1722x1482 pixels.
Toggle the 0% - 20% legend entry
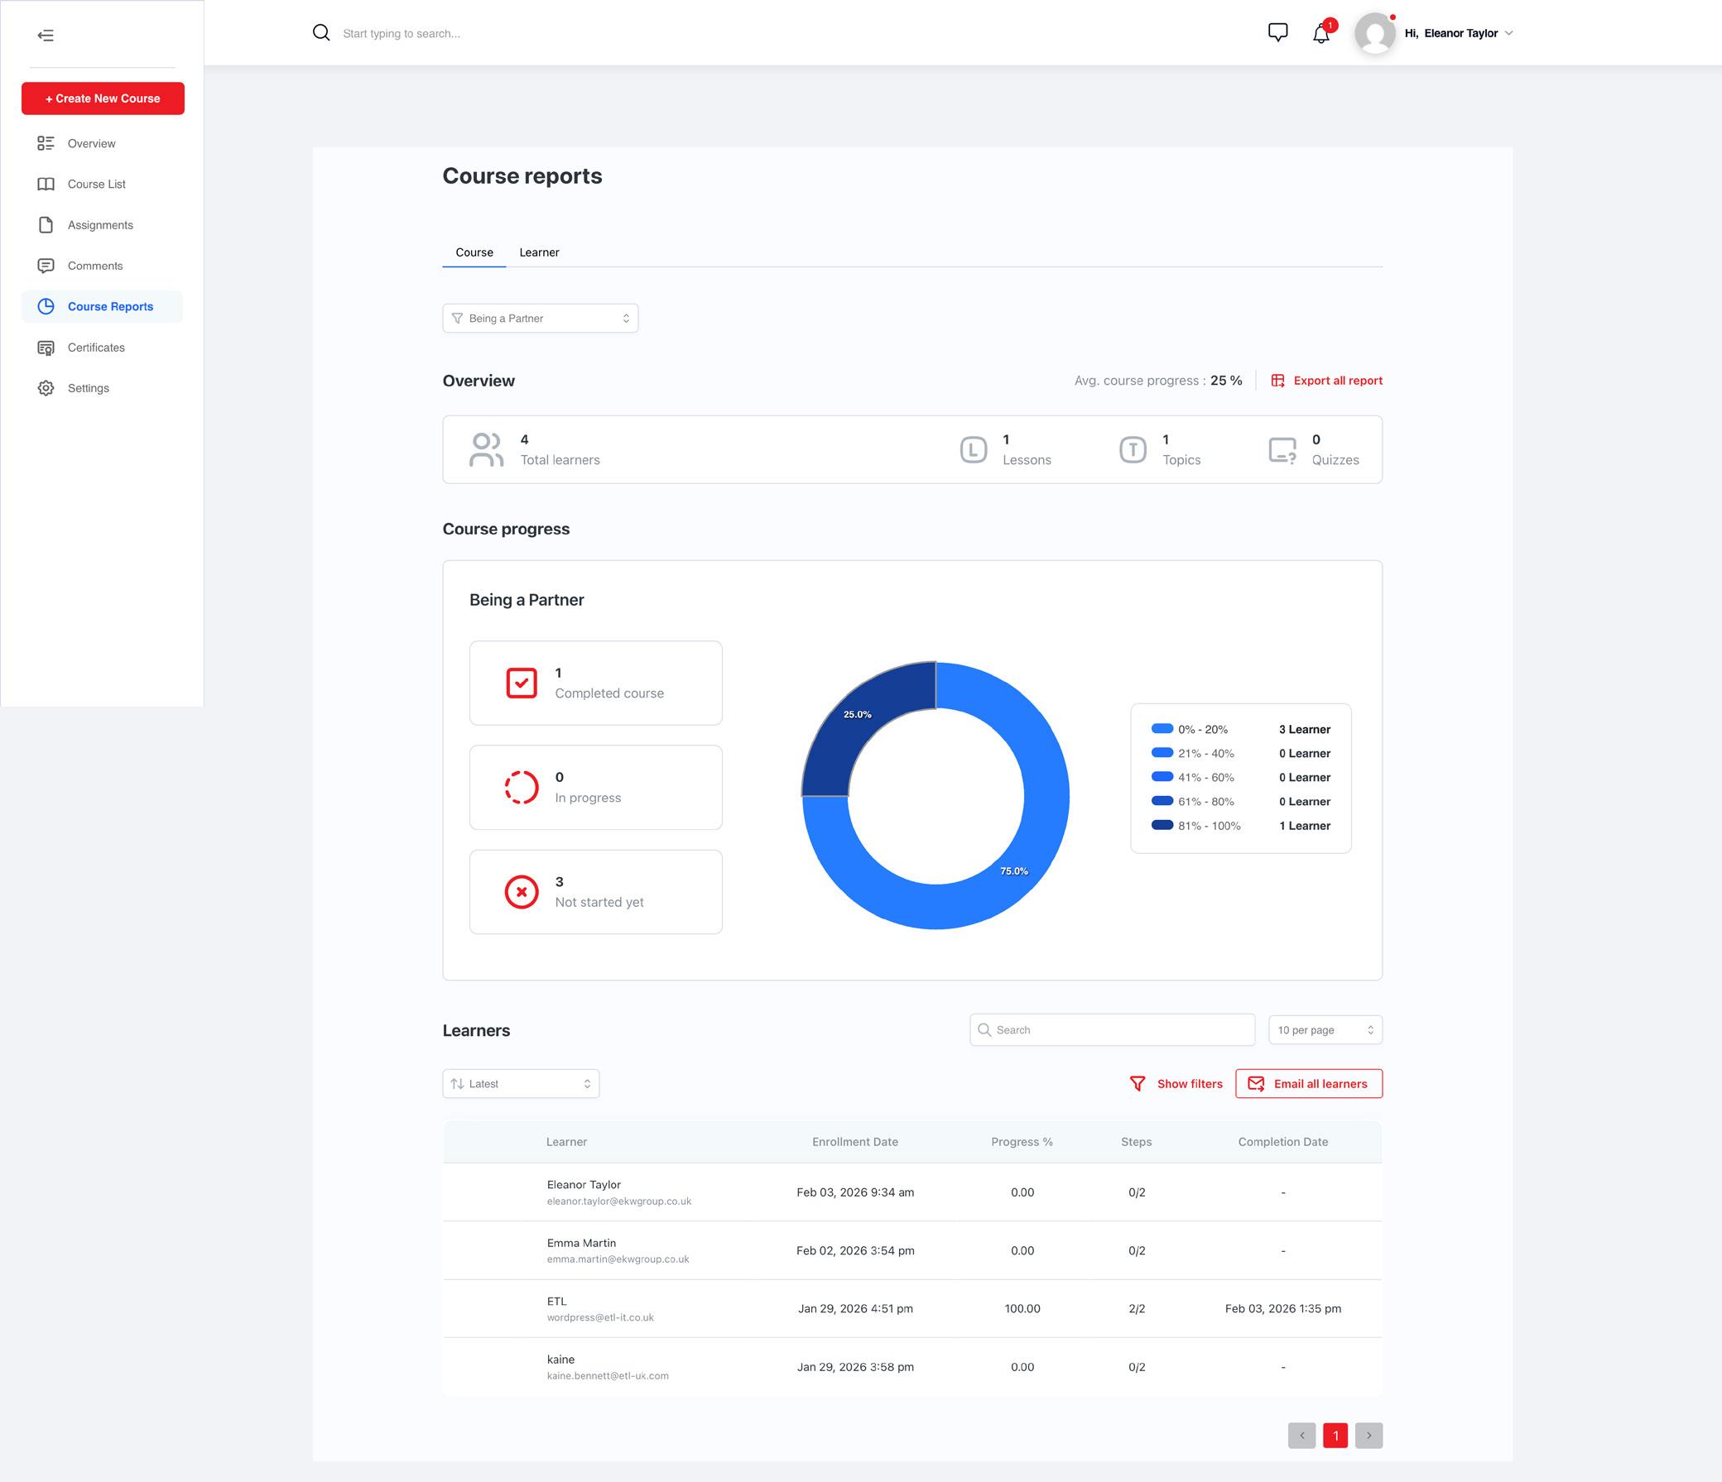[1201, 729]
